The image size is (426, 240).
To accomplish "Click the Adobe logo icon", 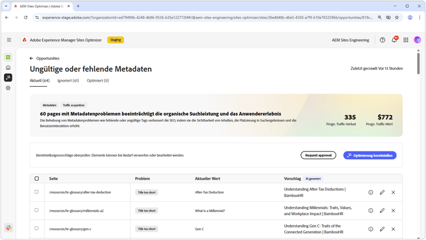I will [24, 40].
